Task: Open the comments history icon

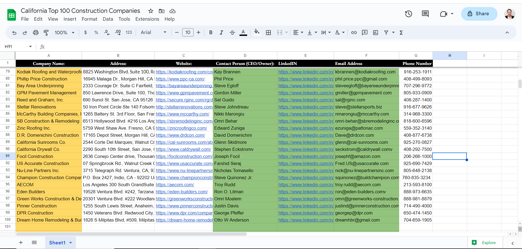Action: click(x=425, y=14)
